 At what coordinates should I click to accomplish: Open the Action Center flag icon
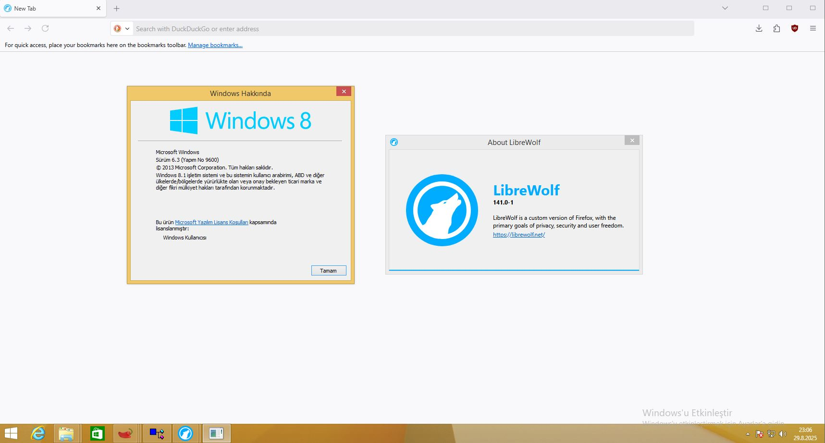[760, 434]
